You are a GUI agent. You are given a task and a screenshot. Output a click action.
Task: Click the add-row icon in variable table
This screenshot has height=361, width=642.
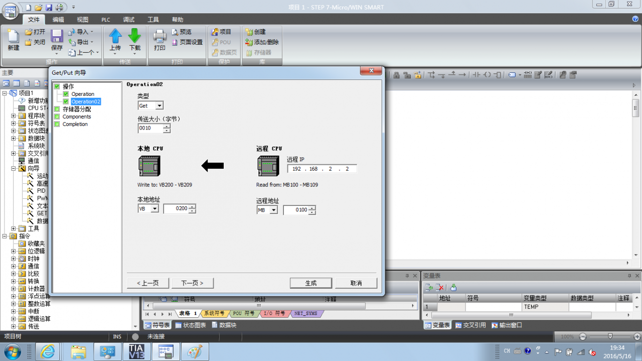tap(429, 287)
